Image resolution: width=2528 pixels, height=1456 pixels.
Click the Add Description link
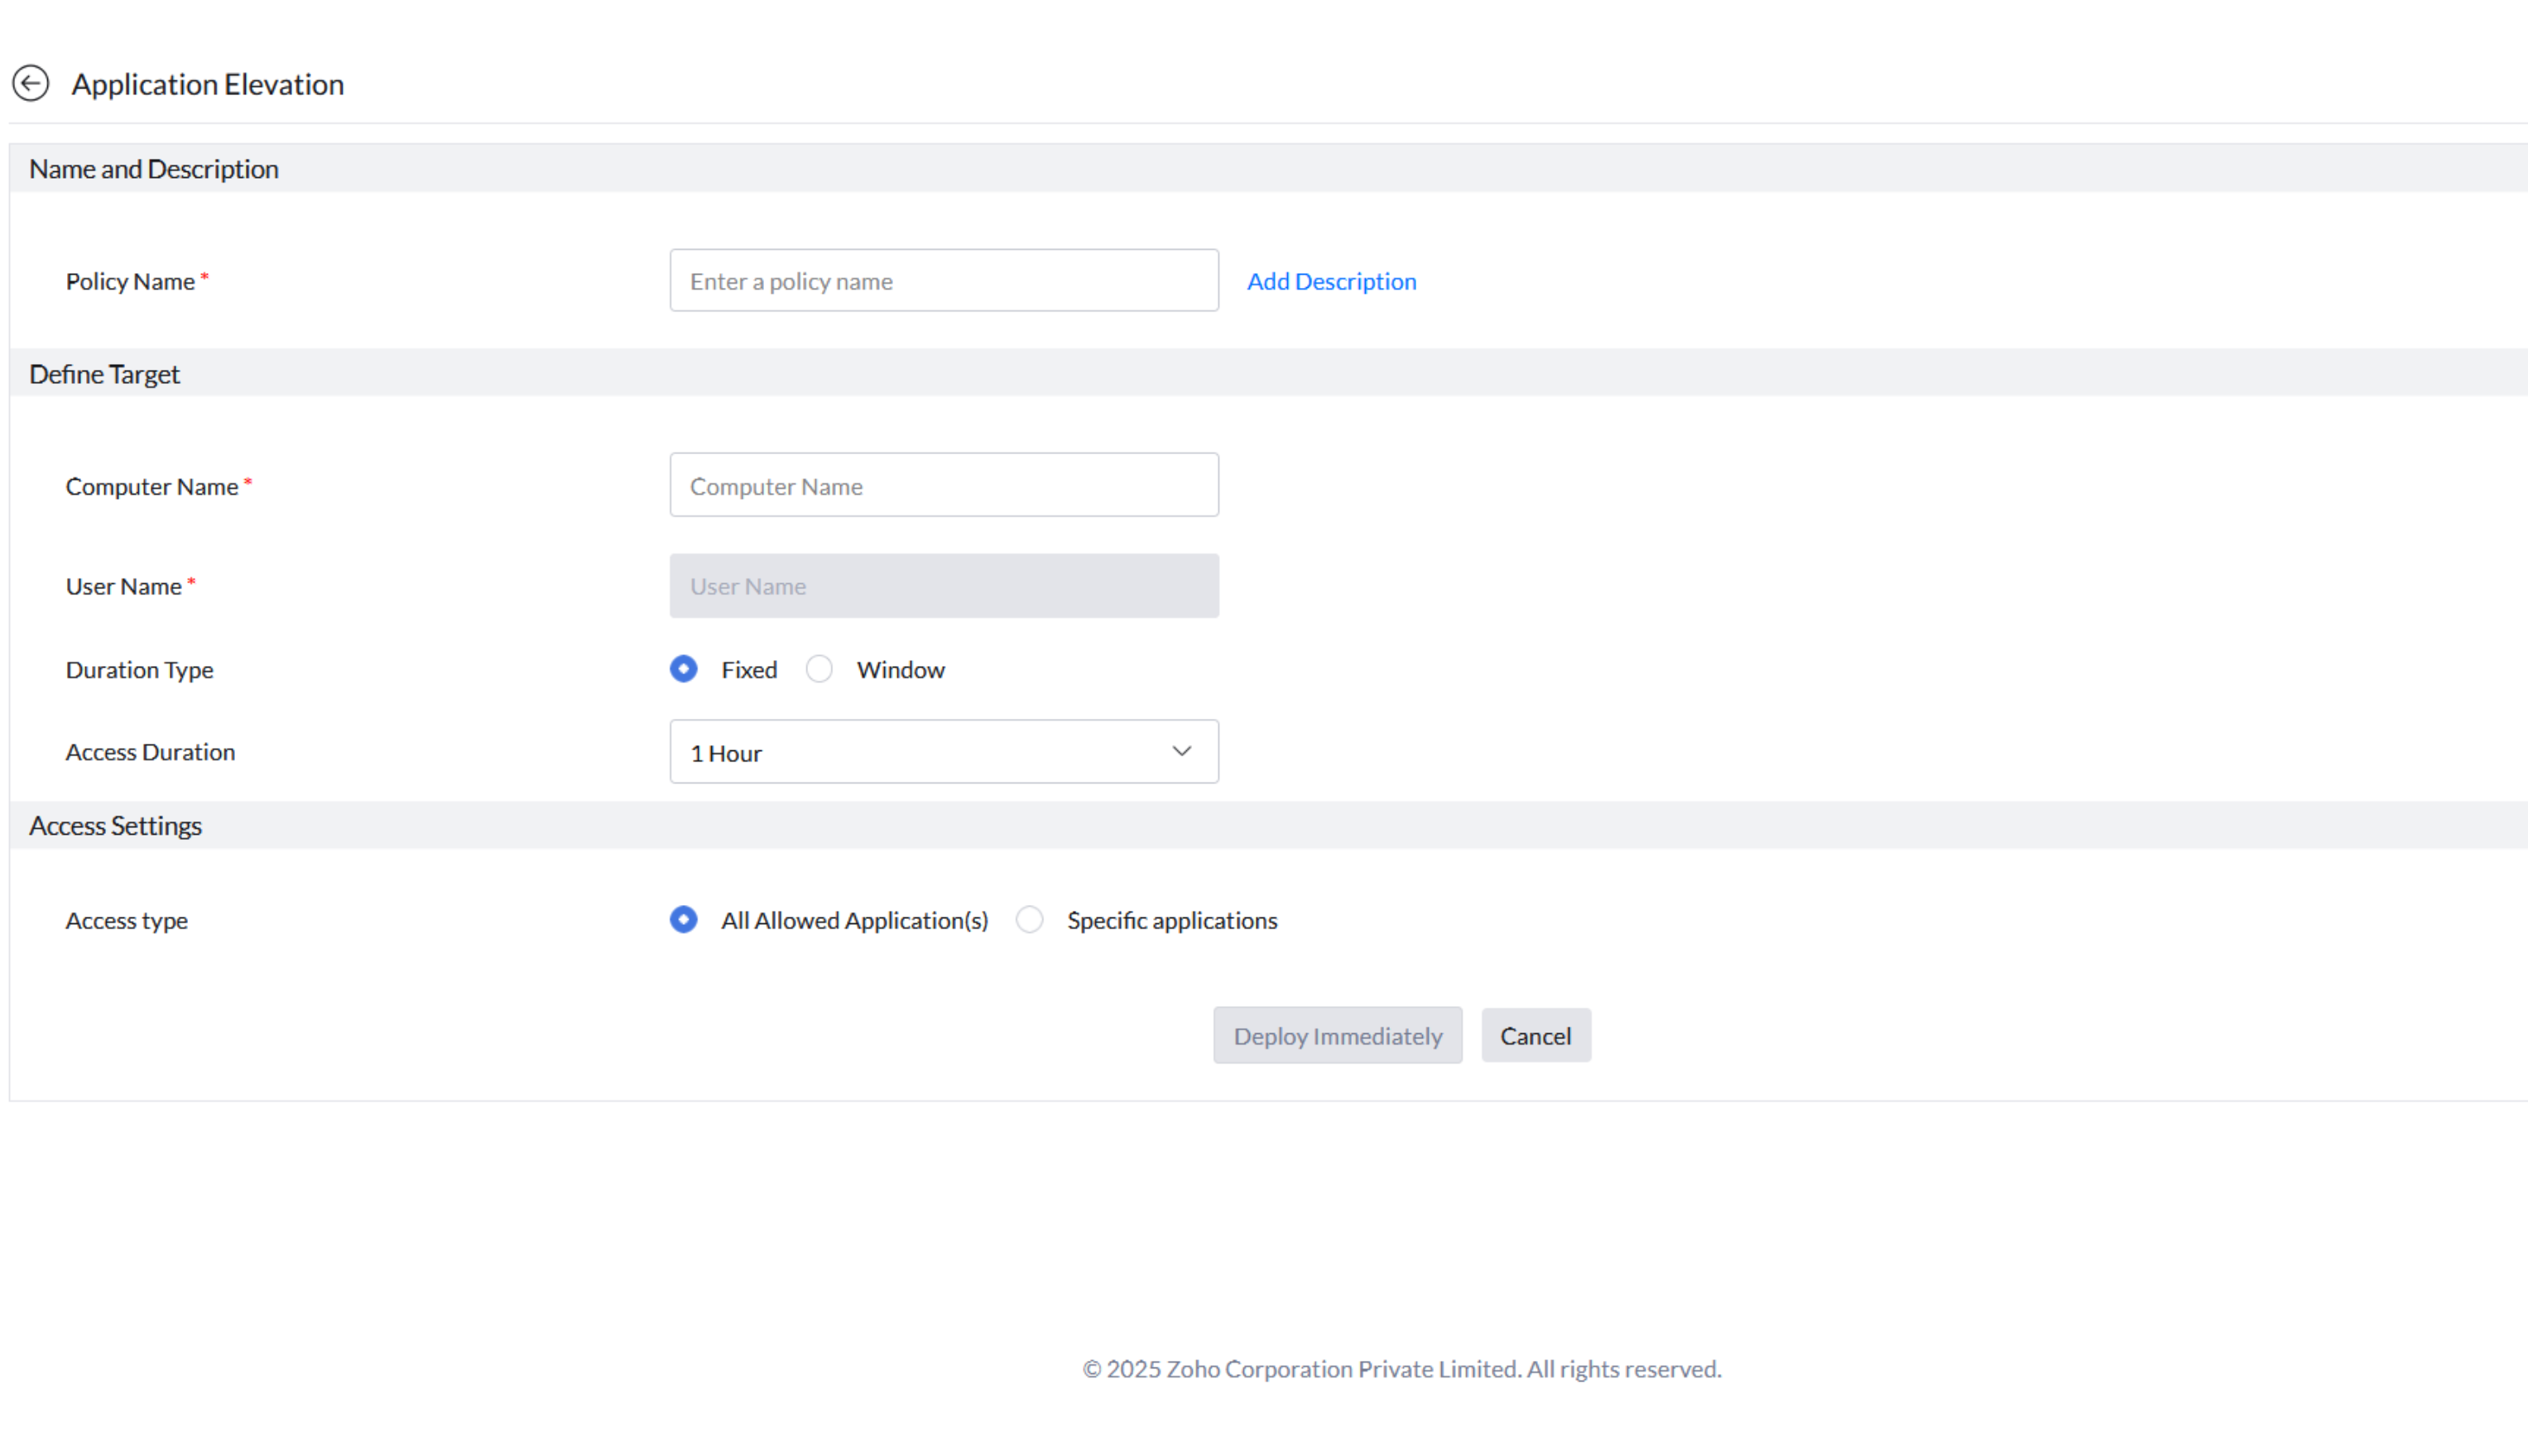click(1330, 282)
